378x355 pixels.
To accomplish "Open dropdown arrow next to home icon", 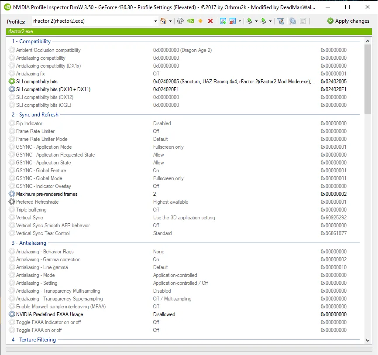I will [x=170, y=21].
